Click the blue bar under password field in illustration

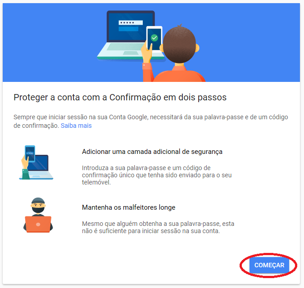[x=128, y=29]
